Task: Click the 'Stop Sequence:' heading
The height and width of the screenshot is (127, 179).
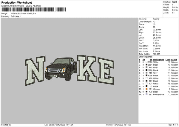Action: pyautogui.click(x=146, y=57)
